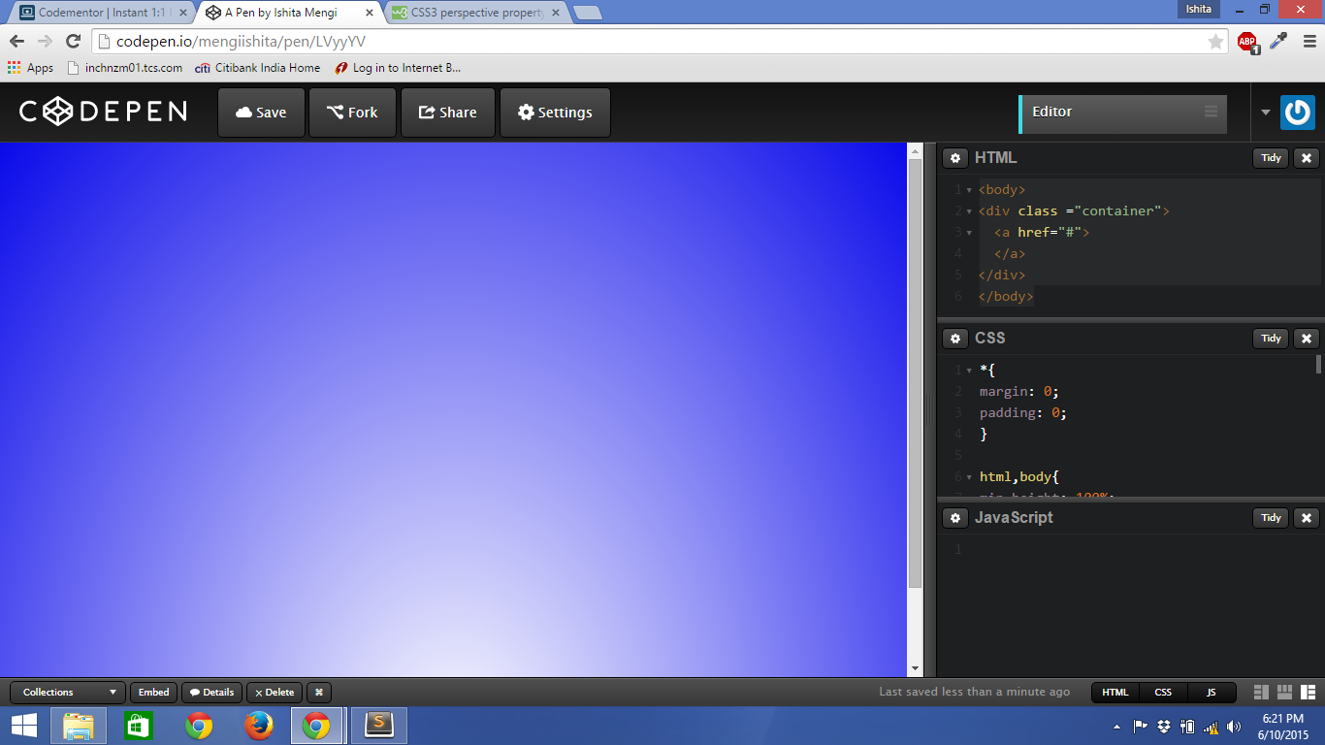This screenshot has height=745, width=1325.
Task: Toggle the JS panel in the bottom bar
Action: pyautogui.click(x=1212, y=692)
